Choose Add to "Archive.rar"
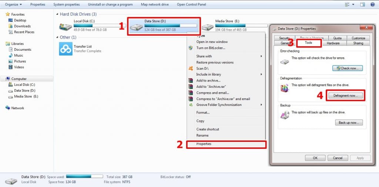Viewport: 379px width, 187px height. pos(211,87)
